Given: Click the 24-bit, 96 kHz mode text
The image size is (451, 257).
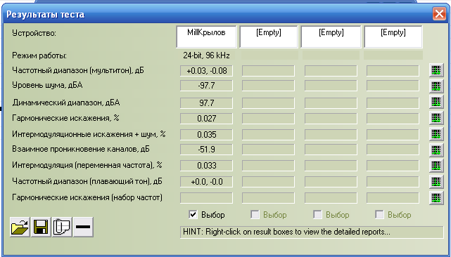Looking at the screenshot, I should (206, 55).
